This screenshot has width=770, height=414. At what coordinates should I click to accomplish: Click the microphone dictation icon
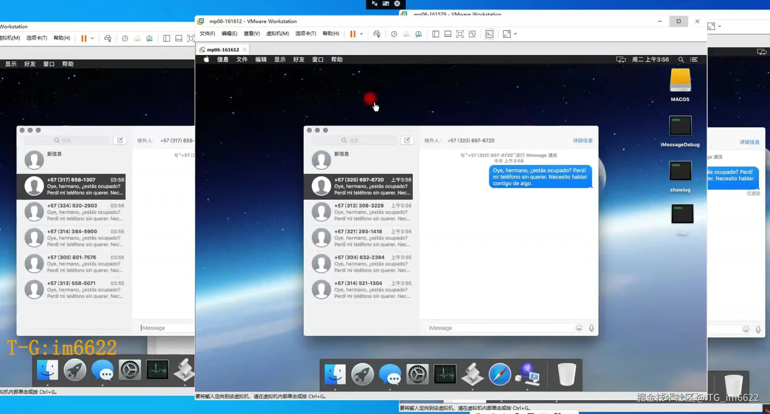591,328
